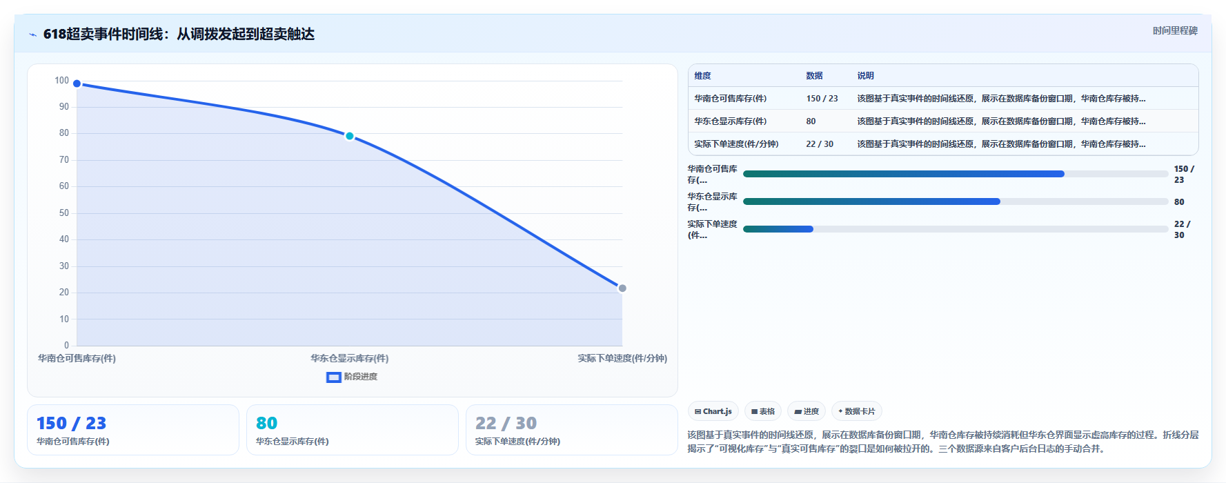Click the title 618超卖事件时间线：从调拨发起到超卖触达

pyautogui.click(x=179, y=34)
